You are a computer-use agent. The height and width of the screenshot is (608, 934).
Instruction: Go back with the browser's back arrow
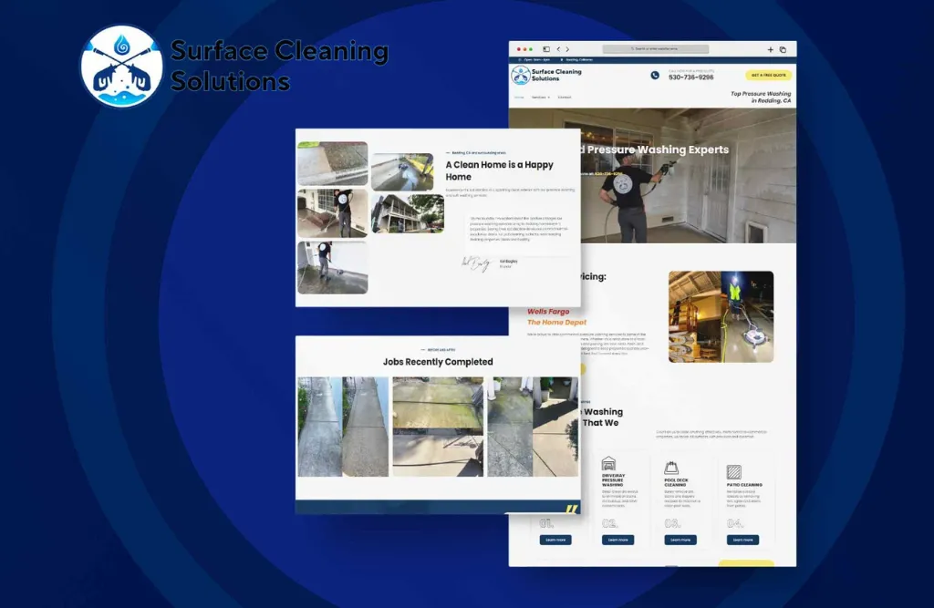[558, 49]
